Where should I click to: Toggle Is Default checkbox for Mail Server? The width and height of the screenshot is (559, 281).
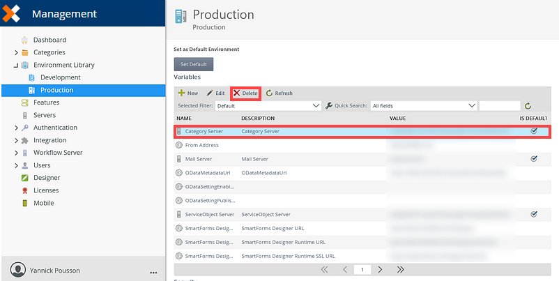coord(534,159)
